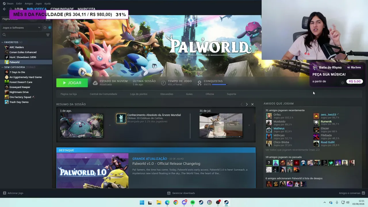Image resolution: width=368 pixels, height=207 pixels.
Task: Click Rumenik's avatar
Action: coord(316,123)
